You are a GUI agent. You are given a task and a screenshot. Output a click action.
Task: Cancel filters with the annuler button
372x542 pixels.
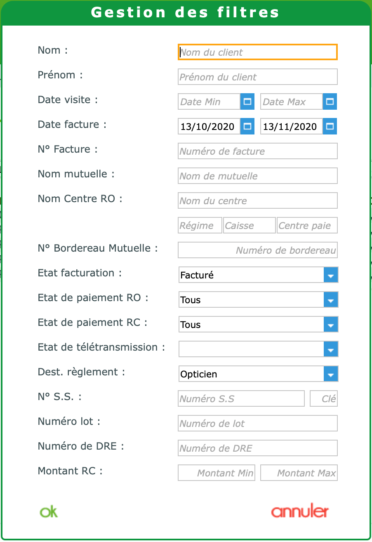(x=300, y=512)
